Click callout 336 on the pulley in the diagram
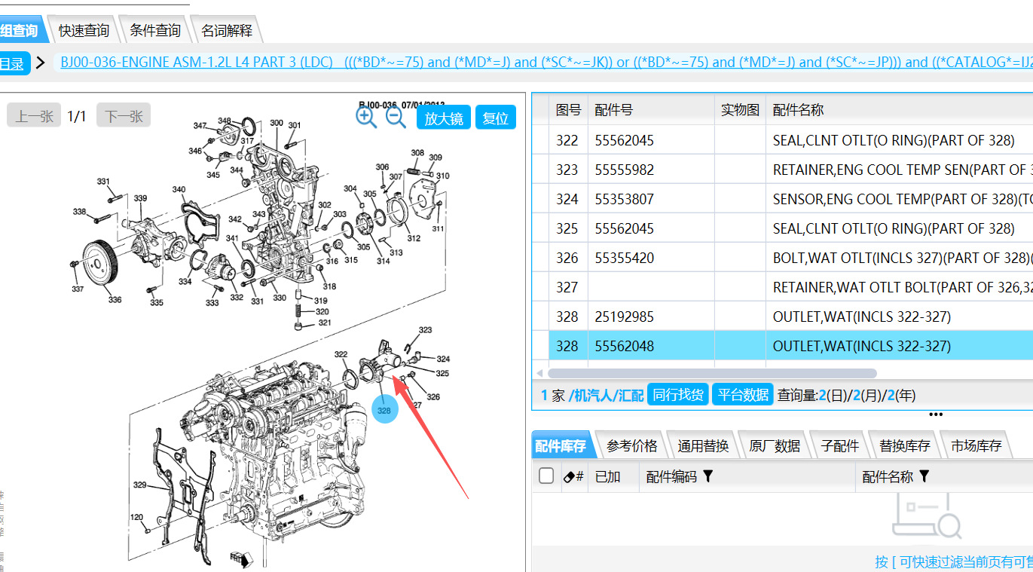The height and width of the screenshot is (572, 1033). pyautogui.click(x=115, y=299)
